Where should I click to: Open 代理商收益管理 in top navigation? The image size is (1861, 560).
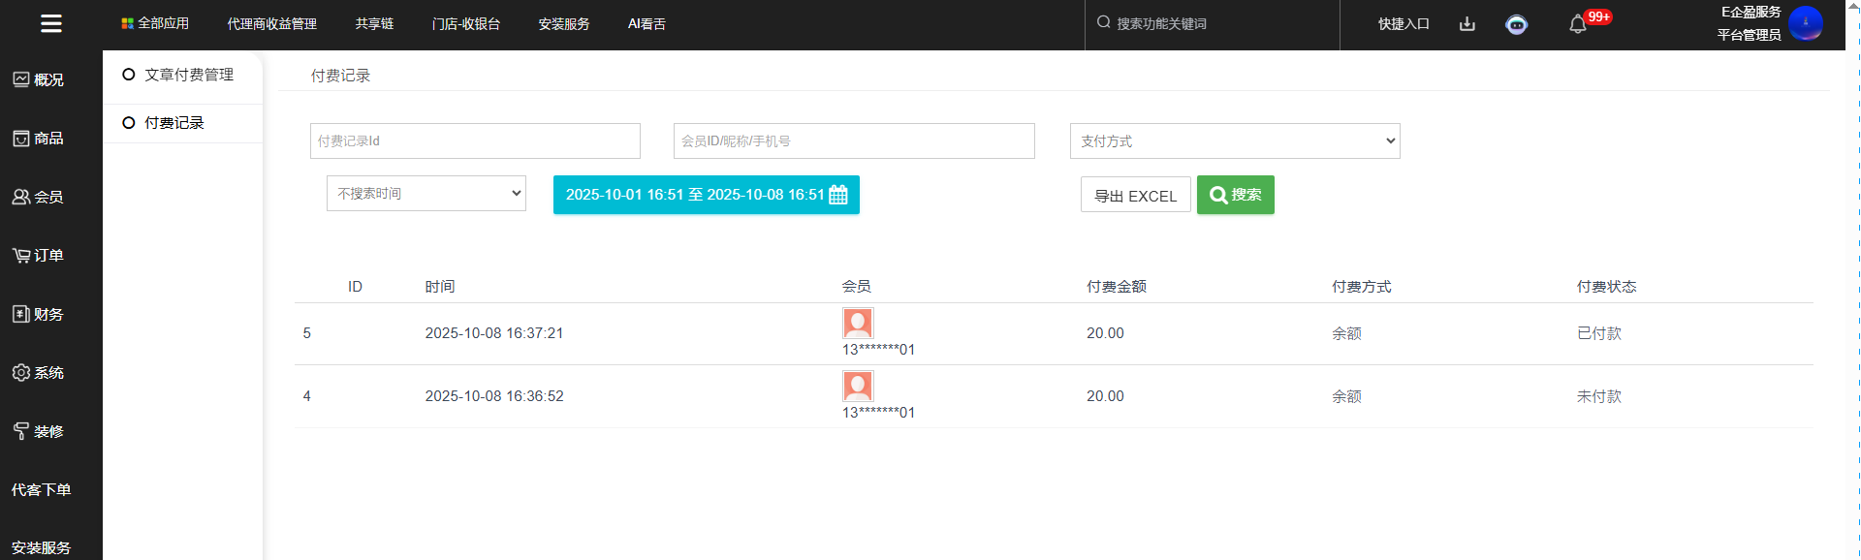271,24
